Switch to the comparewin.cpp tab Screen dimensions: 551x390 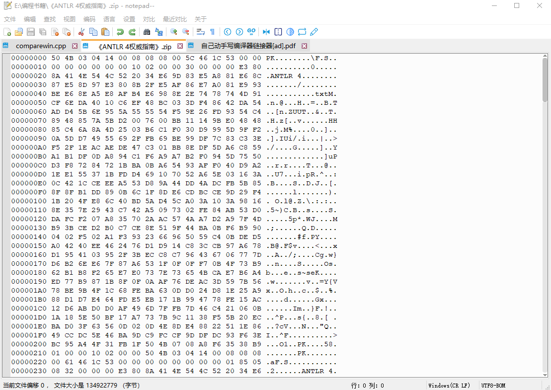(41, 46)
